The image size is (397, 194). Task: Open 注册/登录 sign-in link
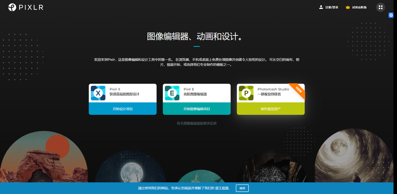click(x=331, y=7)
